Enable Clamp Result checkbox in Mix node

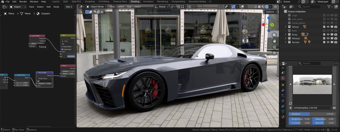pos(62,47)
